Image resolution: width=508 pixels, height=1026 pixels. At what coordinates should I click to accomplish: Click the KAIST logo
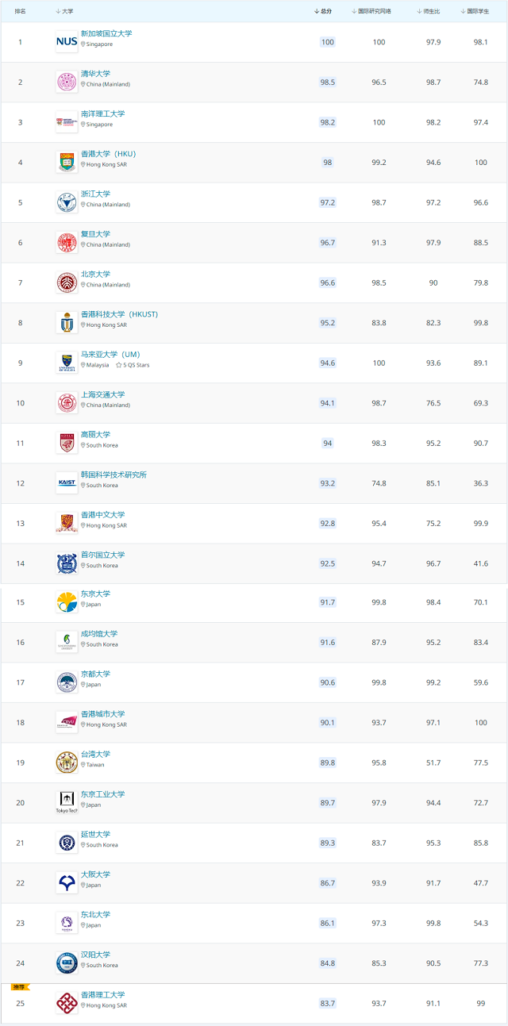tap(67, 482)
